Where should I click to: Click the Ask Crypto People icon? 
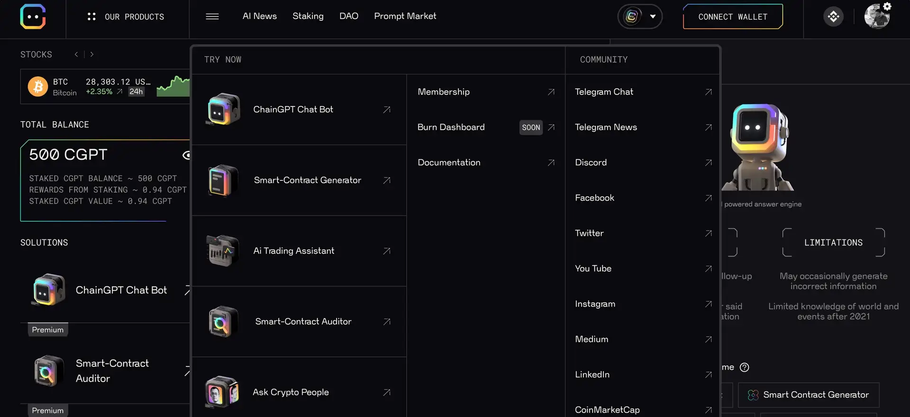[222, 392]
